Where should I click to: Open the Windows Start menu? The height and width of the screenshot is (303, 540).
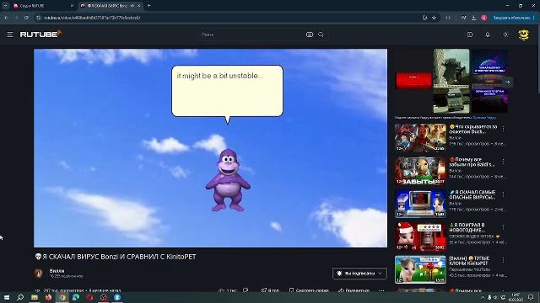coord(7,297)
